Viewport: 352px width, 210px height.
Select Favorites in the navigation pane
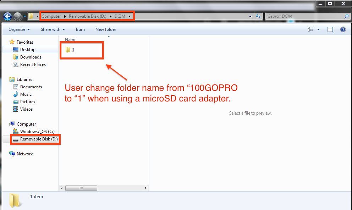[x=25, y=42]
